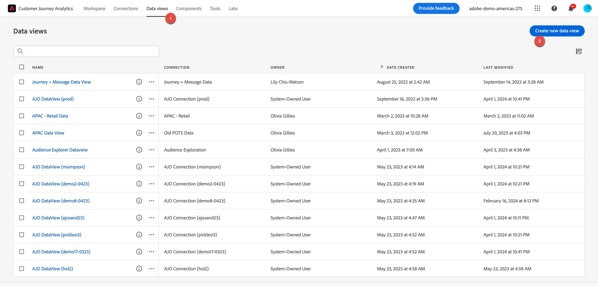This screenshot has height=286, width=598.
Task: Open the AJO DataView (demo17-0323) link
Action: [x=61, y=252]
